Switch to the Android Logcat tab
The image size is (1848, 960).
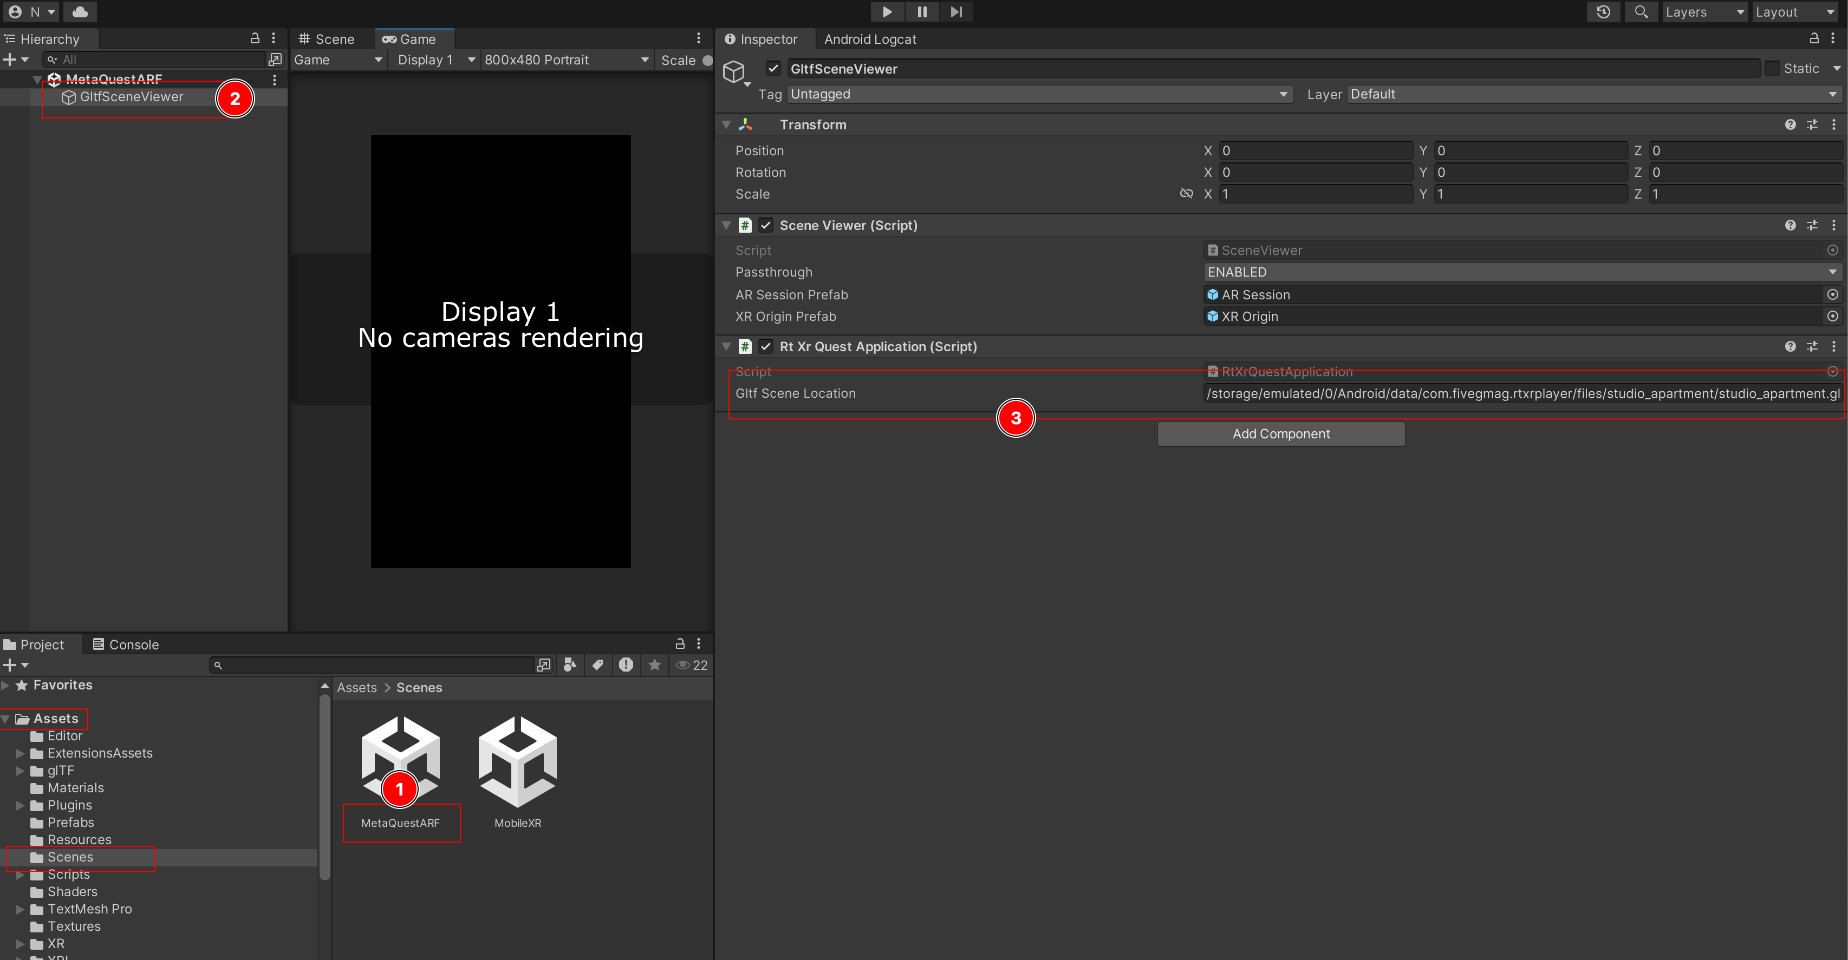869,40
